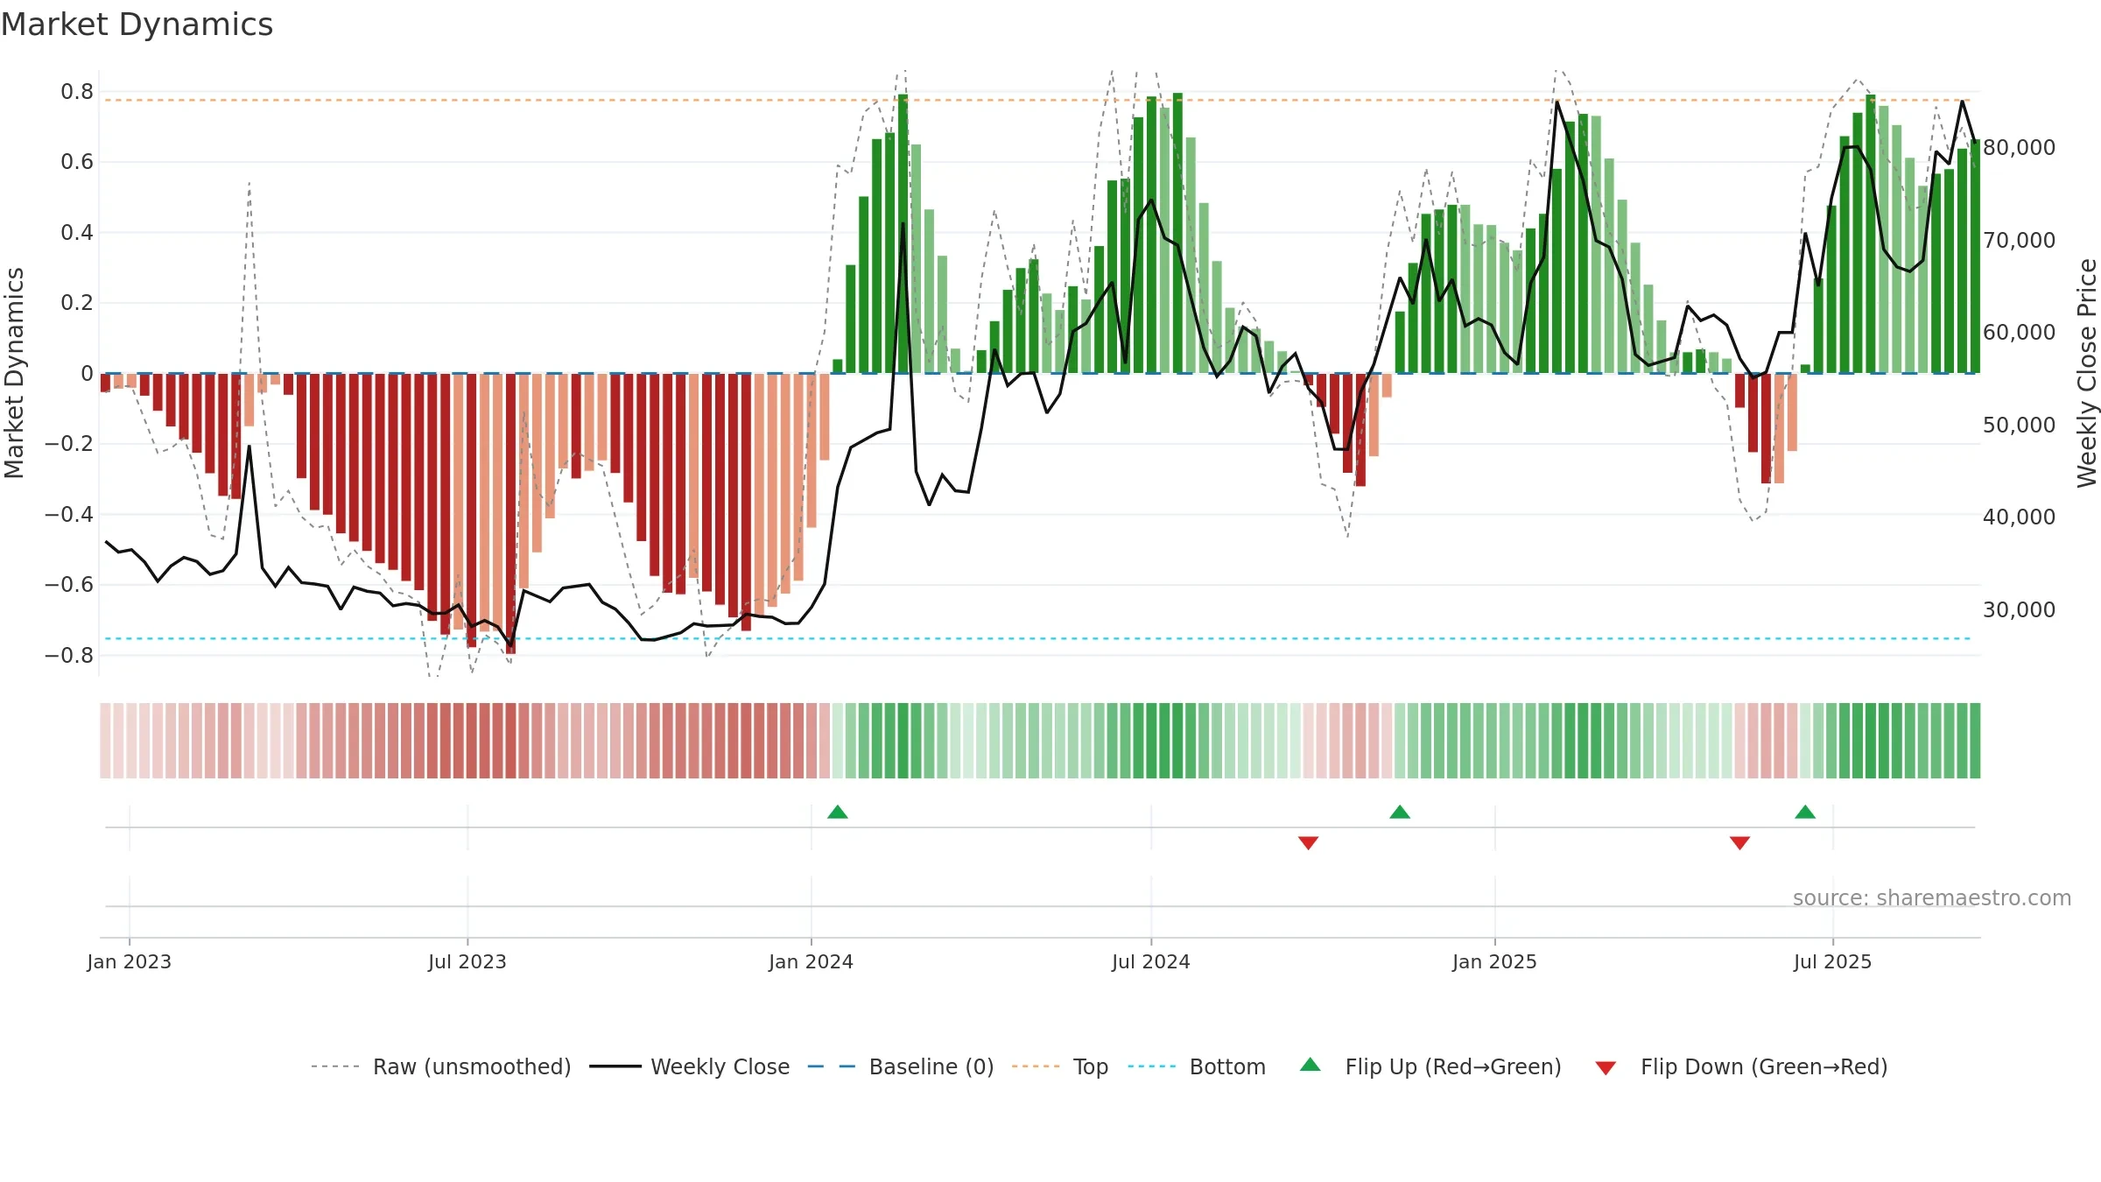
Task: Click the green triangle icon in legend
Action: click(x=1310, y=1065)
